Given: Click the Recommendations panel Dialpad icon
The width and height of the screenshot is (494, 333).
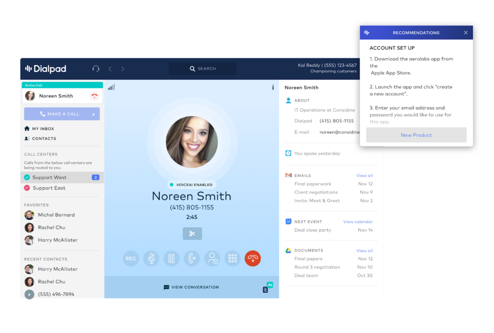Looking at the screenshot, I should pyautogui.click(x=367, y=32).
